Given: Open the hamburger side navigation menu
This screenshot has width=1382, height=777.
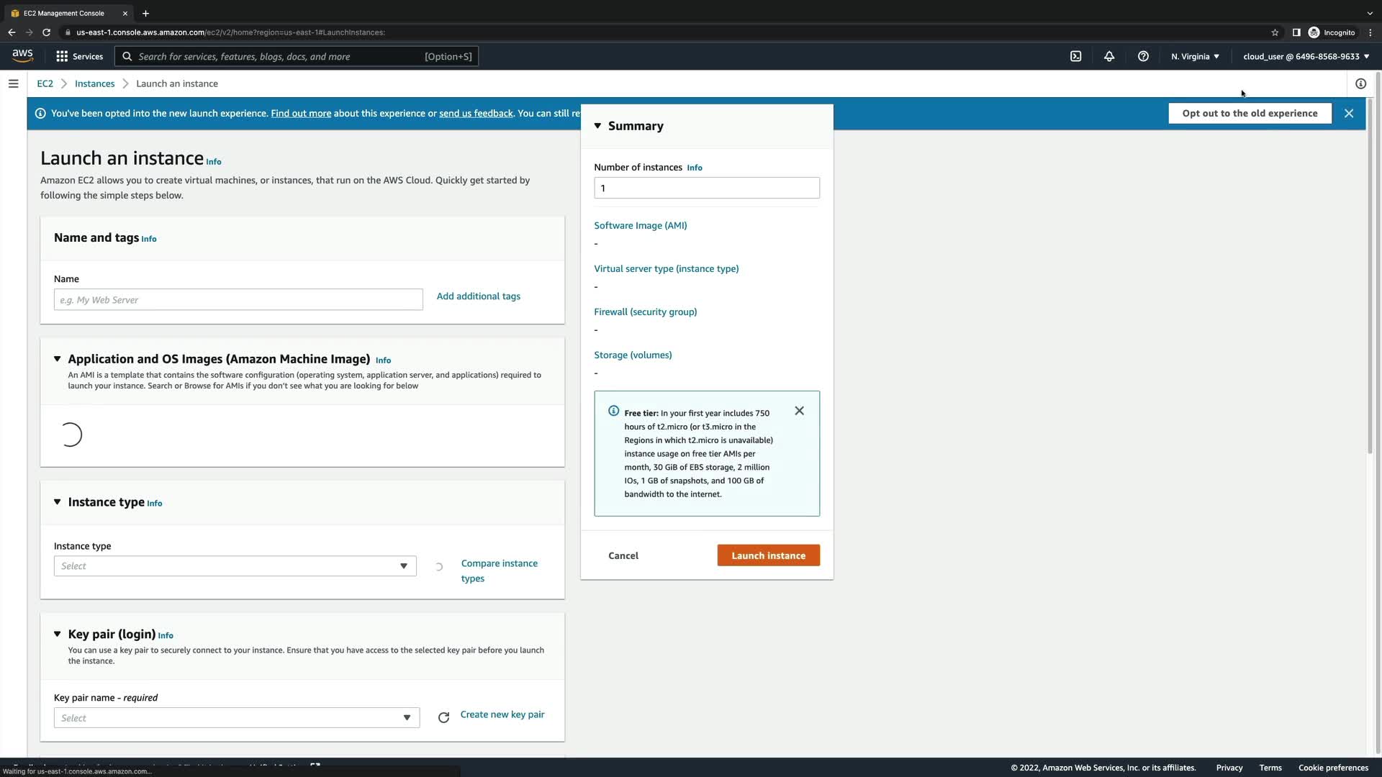Looking at the screenshot, I should 13,83.
